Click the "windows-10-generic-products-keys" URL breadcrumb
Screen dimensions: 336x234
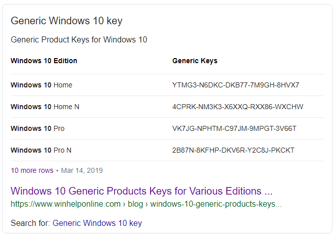tap(216, 204)
